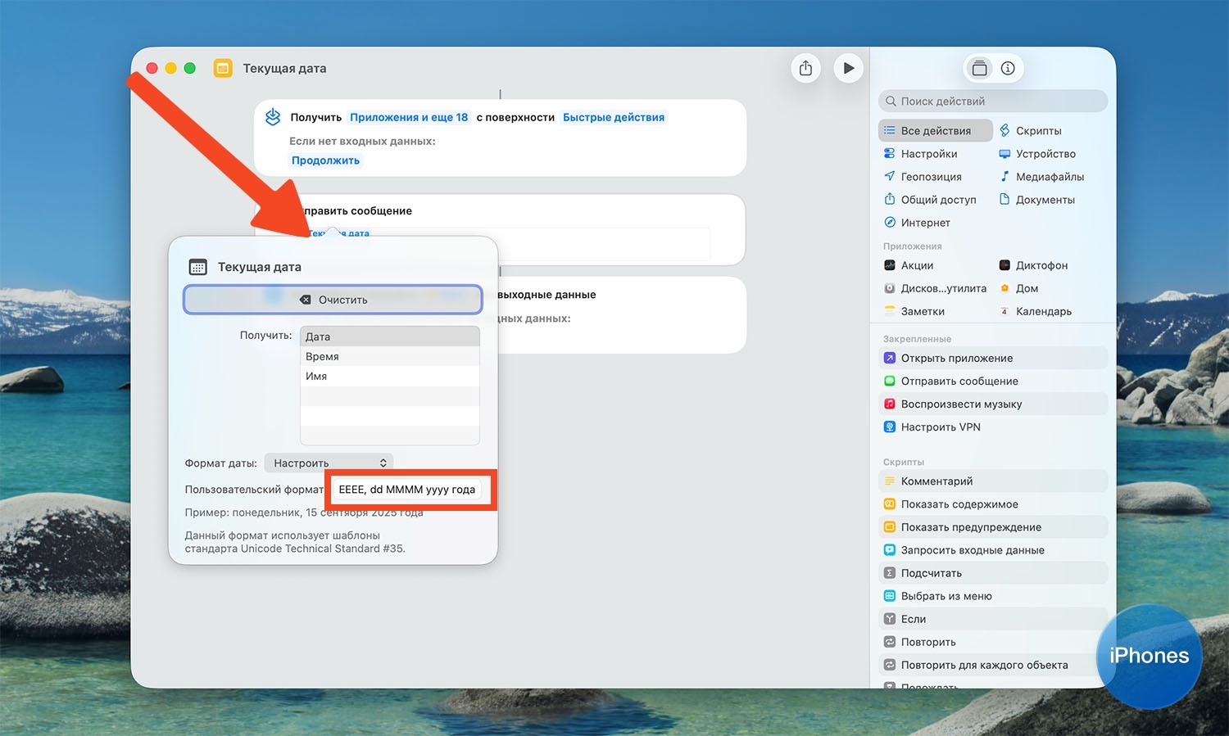1229x736 pixels.
Task: Add the Send Message action
Action: pyautogui.click(x=959, y=382)
